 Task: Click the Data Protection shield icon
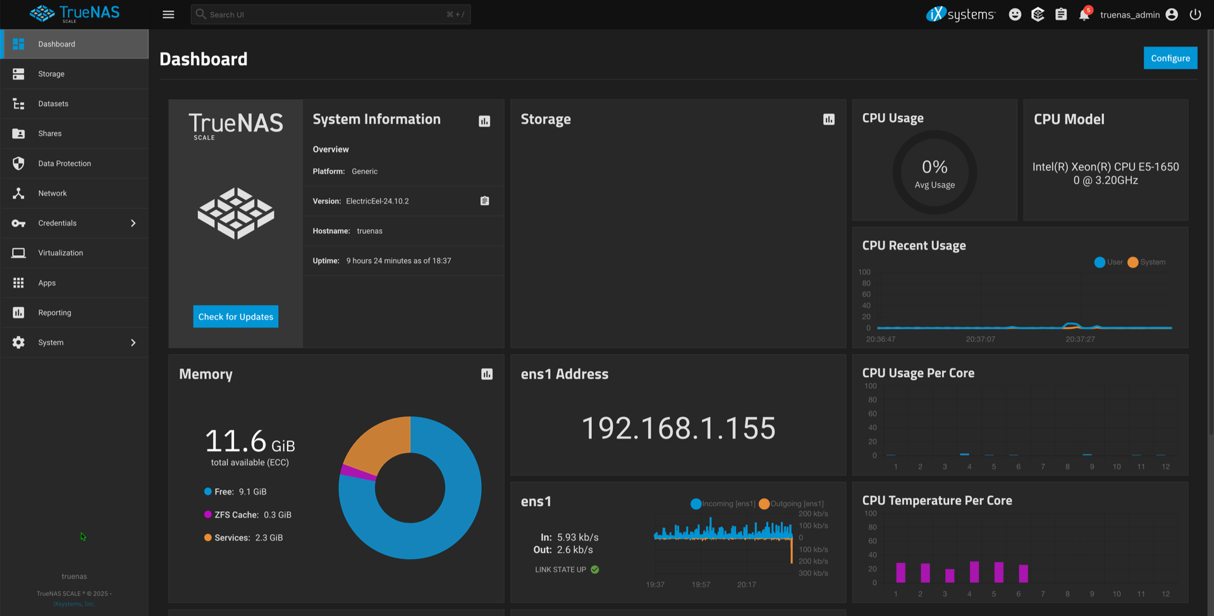18,163
